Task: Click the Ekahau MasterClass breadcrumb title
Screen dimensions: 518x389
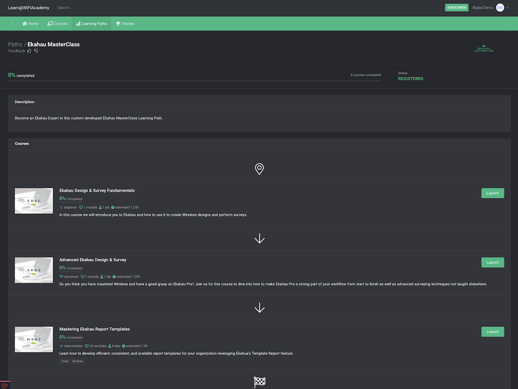Action: (54, 44)
